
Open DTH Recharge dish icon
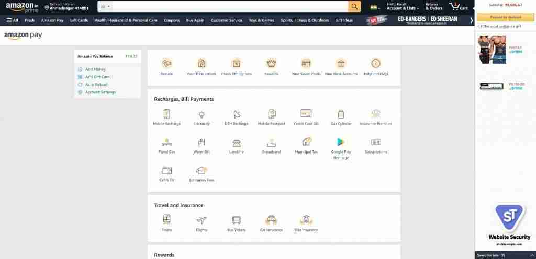point(237,114)
